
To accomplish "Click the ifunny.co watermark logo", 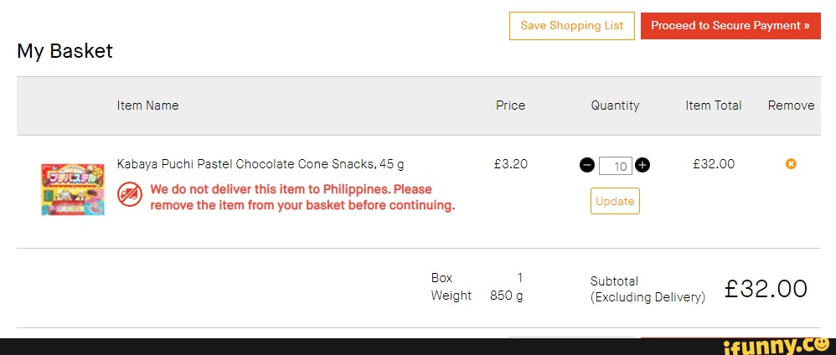I will point(780,343).
